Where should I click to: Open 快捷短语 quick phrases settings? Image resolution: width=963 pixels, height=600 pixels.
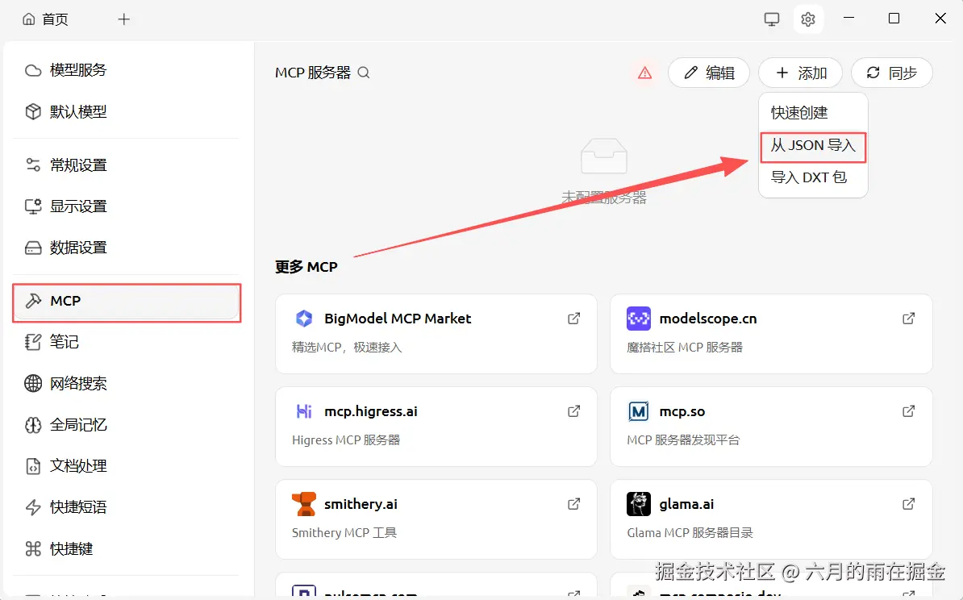coord(126,507)
